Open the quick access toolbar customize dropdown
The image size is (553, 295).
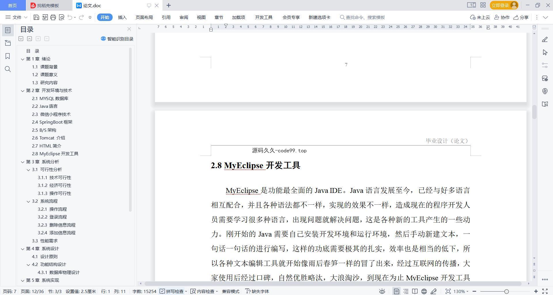(90, 17)
